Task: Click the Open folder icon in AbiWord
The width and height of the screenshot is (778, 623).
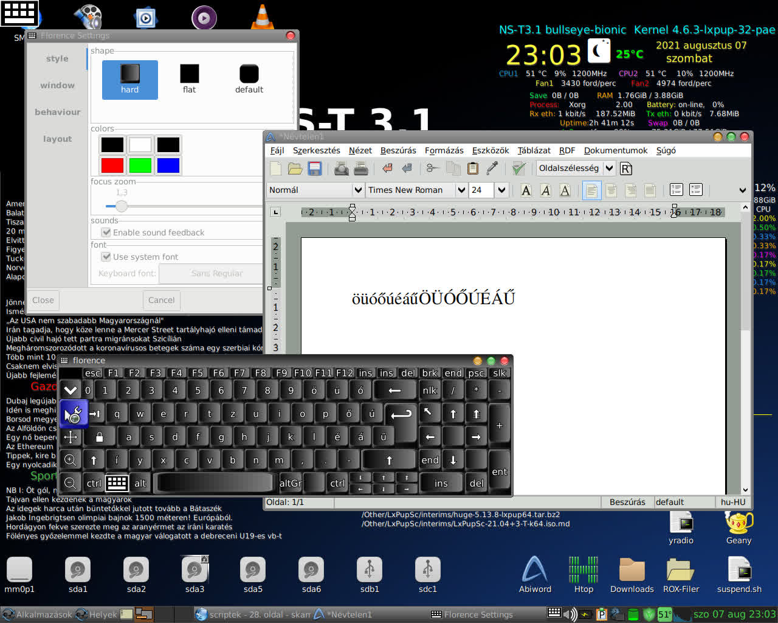Action: click(295, 169)
